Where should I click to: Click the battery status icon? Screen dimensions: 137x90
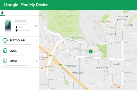(x=16, y=27)
